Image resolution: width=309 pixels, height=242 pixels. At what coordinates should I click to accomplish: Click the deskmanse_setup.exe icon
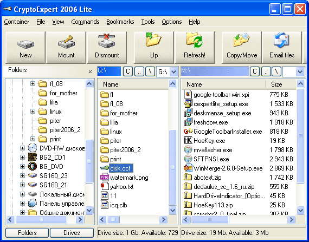[x=188, y=113]
